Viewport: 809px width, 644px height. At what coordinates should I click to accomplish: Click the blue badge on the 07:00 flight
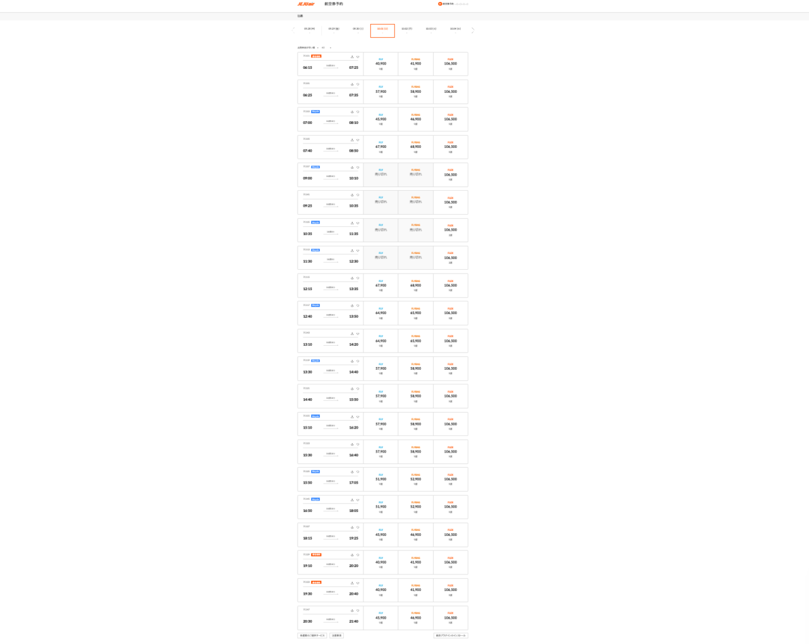[315, 111]
